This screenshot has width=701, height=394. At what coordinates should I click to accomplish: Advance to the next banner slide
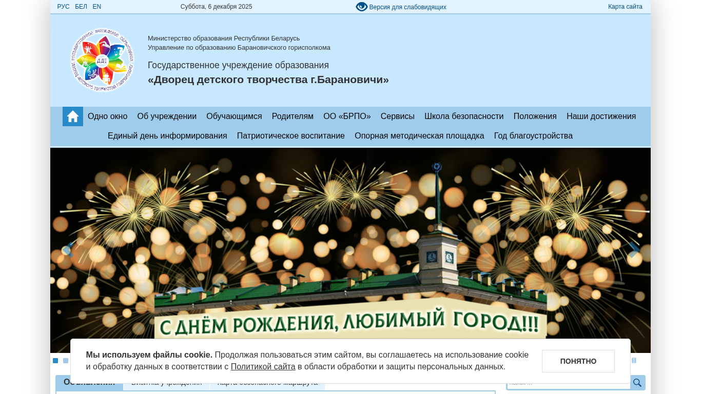634,250
